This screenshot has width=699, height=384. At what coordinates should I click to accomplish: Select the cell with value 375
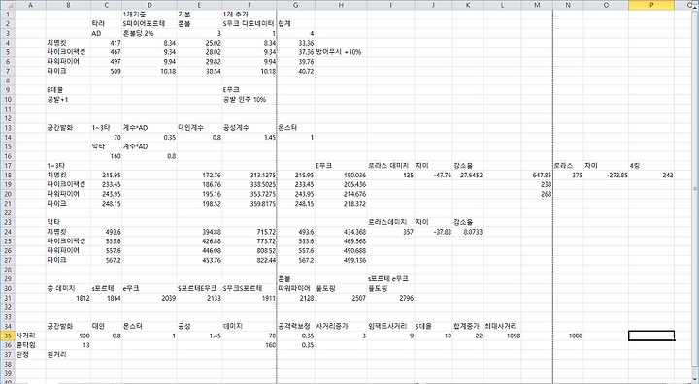pos(568,176)
